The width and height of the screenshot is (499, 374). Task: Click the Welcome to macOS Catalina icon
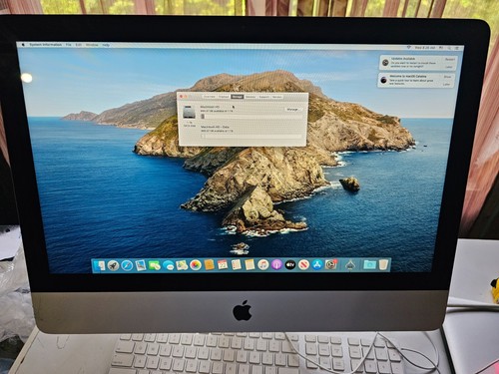[x=383, y=80]
